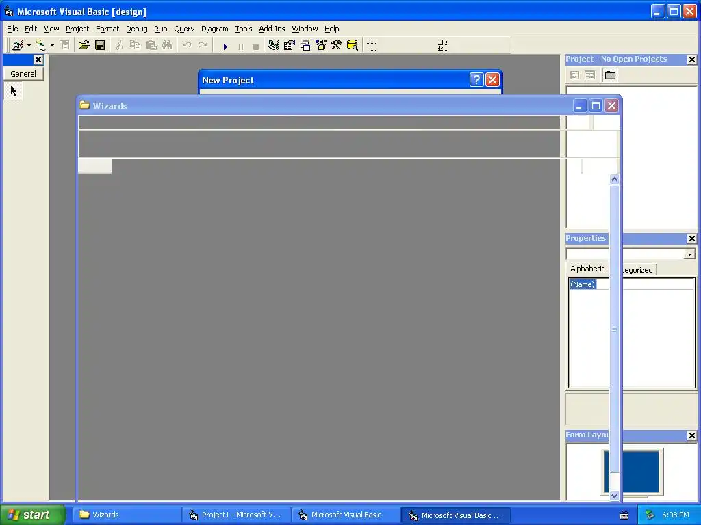
Task: Open the Help menu
Action: tap(332, 29)
